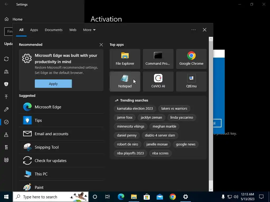
Task: Select Activation checkmark icon in Settings sidebar
Action: 6,122
